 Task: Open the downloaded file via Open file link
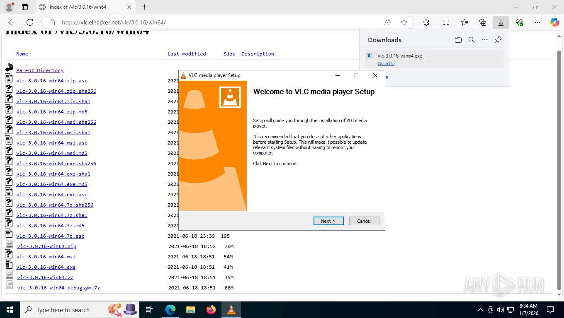tap(386, 64)
